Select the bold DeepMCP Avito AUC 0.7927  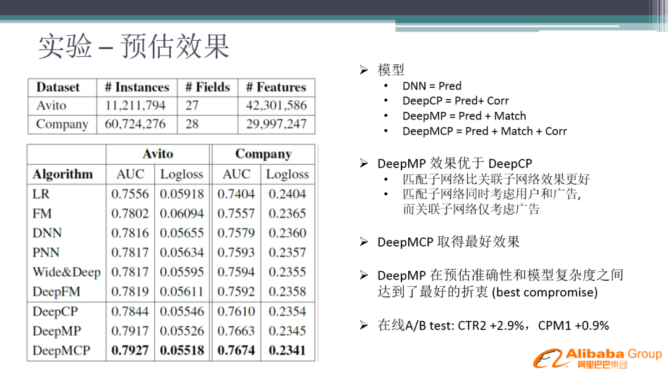130,351
